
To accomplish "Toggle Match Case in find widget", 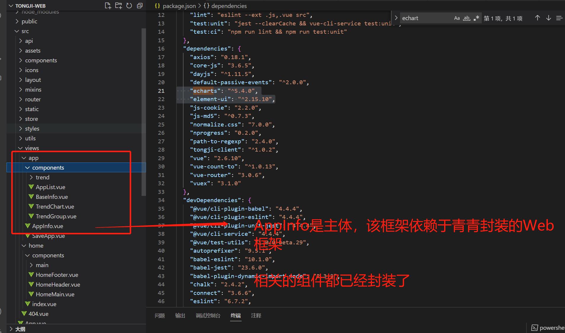I will (x=457, y=18).
